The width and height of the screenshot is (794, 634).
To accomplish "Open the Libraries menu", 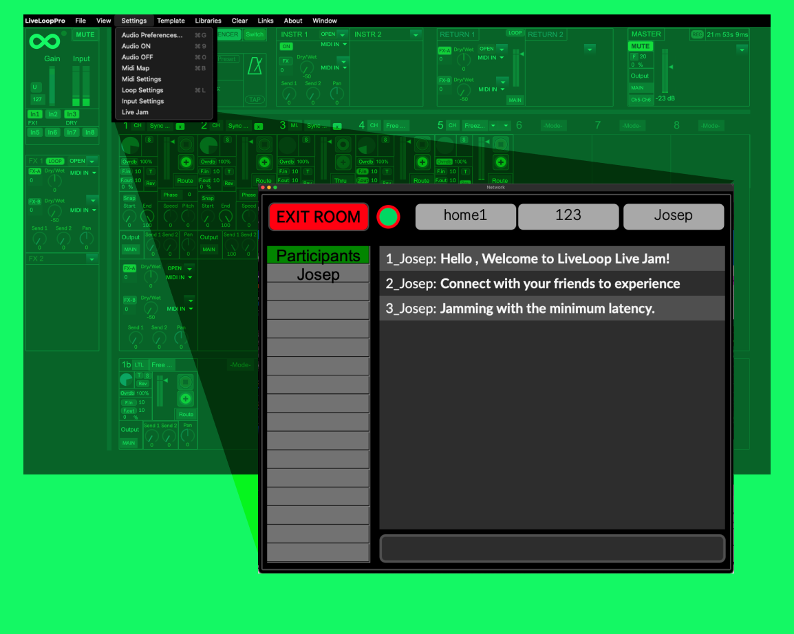I will click(208, 21).
